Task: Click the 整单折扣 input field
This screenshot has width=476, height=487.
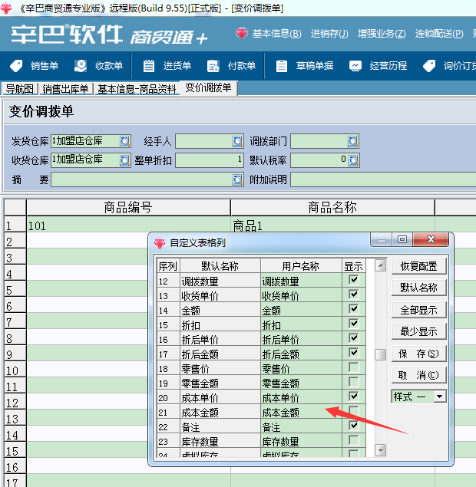Action: [210, 160]
